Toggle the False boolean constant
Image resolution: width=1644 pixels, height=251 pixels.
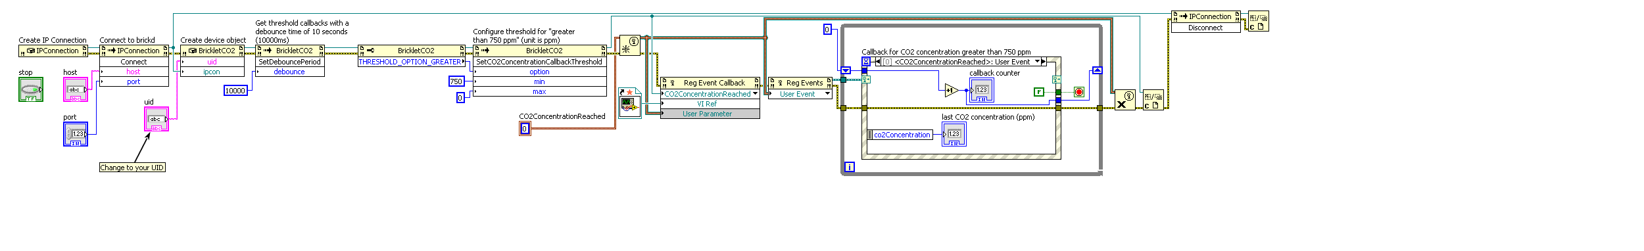point(1039,92)
